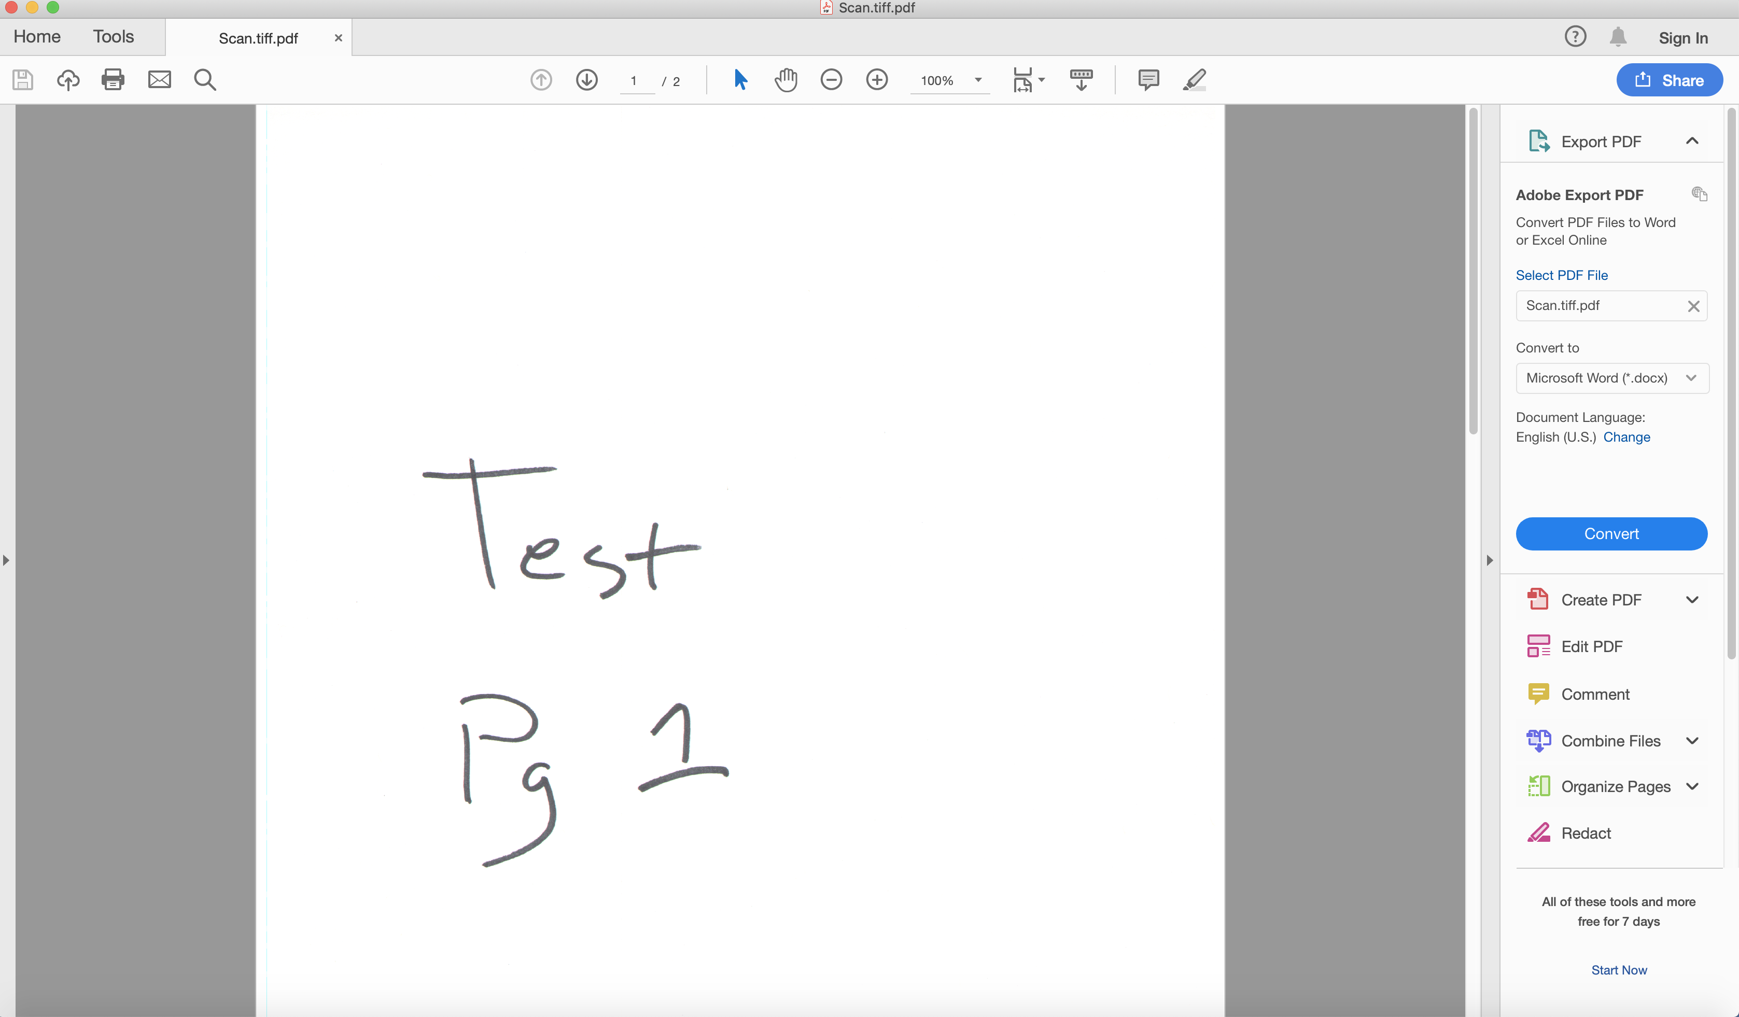This screenshot has width=1739, height=1017.
Task: Expand the Organize Pages panel
Action: tap(1693, 787)
